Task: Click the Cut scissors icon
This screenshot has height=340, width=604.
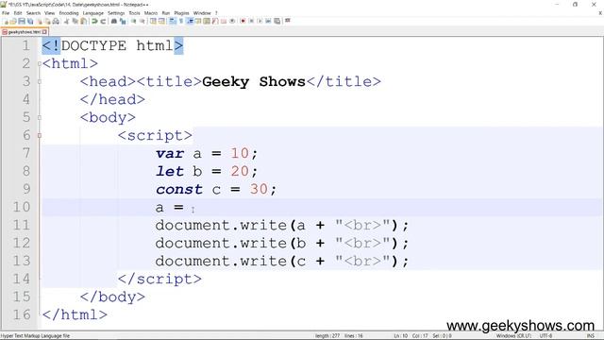Action: pyautogui.click(x=66, y=21)
